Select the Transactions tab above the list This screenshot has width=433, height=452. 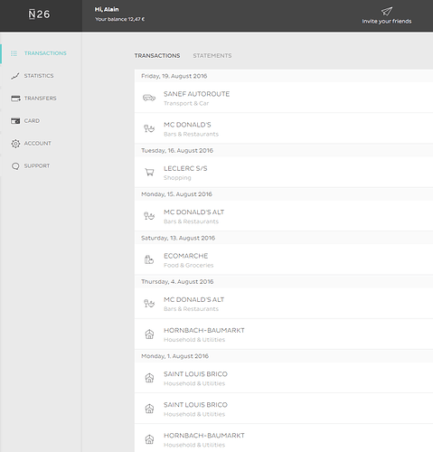pos(157,56)
